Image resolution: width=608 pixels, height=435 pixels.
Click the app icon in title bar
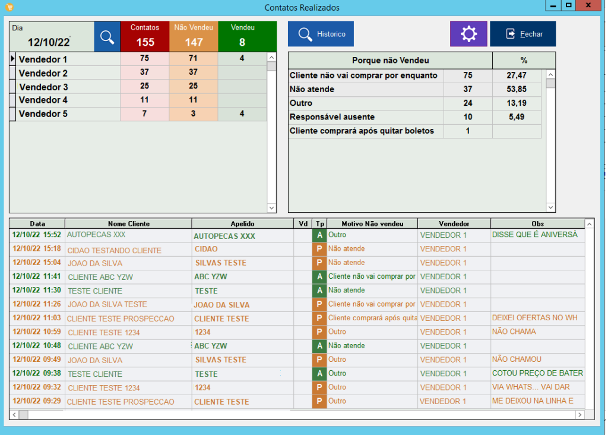point(8,7)
